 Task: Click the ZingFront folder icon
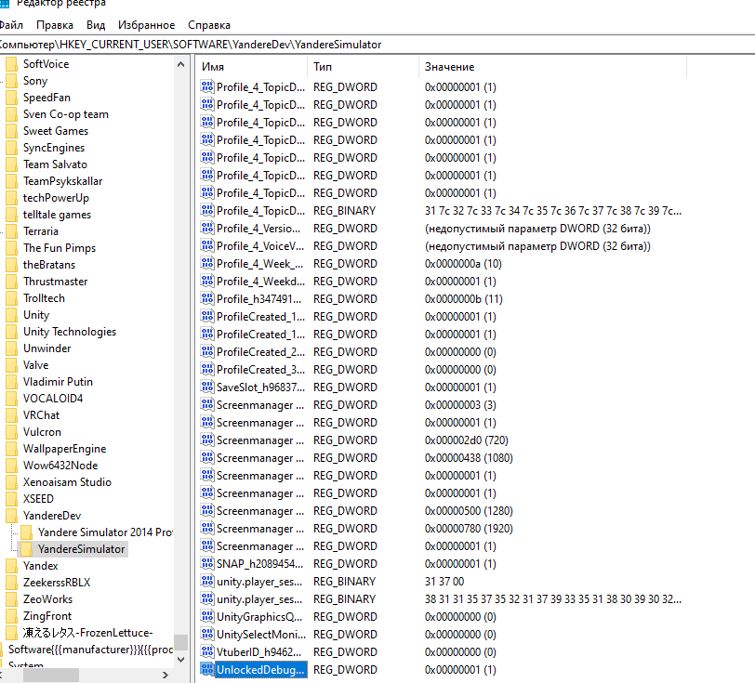[x=11, y=616]
